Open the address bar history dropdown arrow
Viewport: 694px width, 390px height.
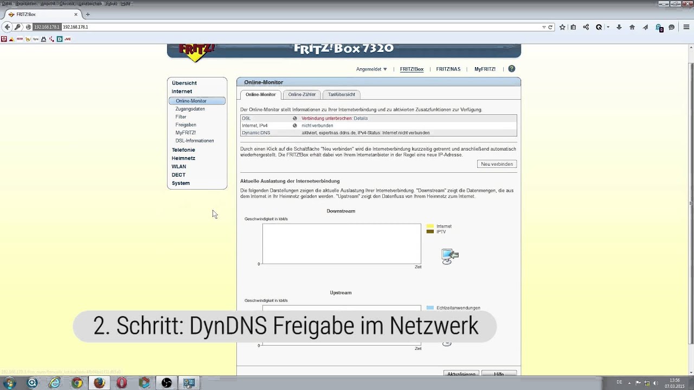coord(544,27)
